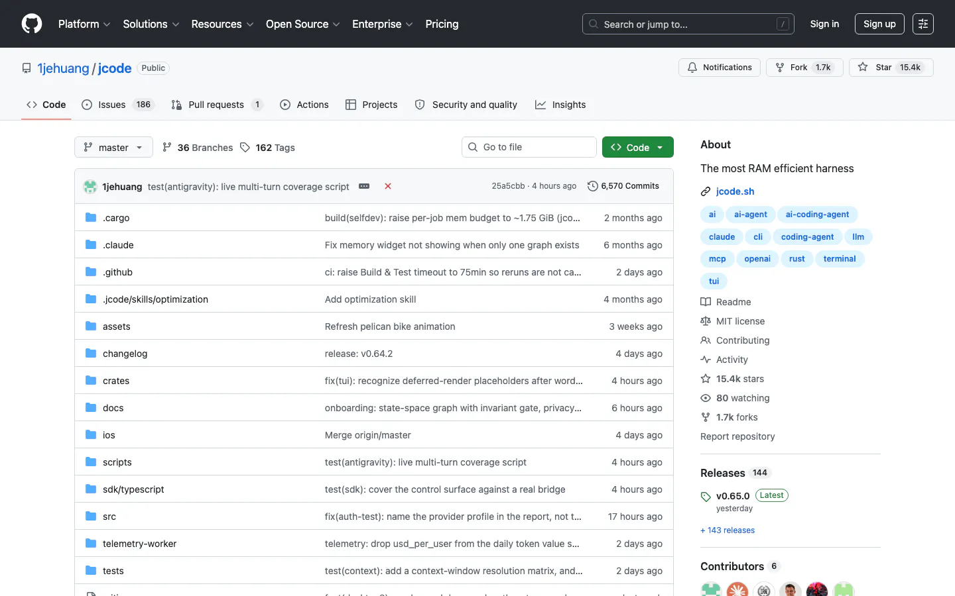Focus the Search or jump to field

pos(688,24)
